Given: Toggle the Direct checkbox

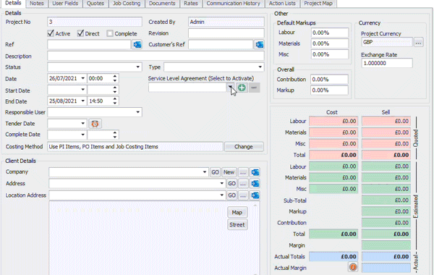Looking at the screenshot, I should point(80,33).
